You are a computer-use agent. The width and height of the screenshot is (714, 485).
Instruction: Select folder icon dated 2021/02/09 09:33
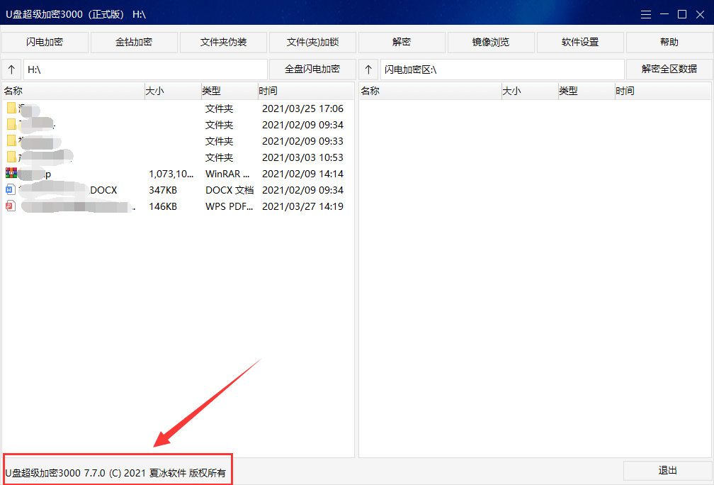[x=11, y=141]
